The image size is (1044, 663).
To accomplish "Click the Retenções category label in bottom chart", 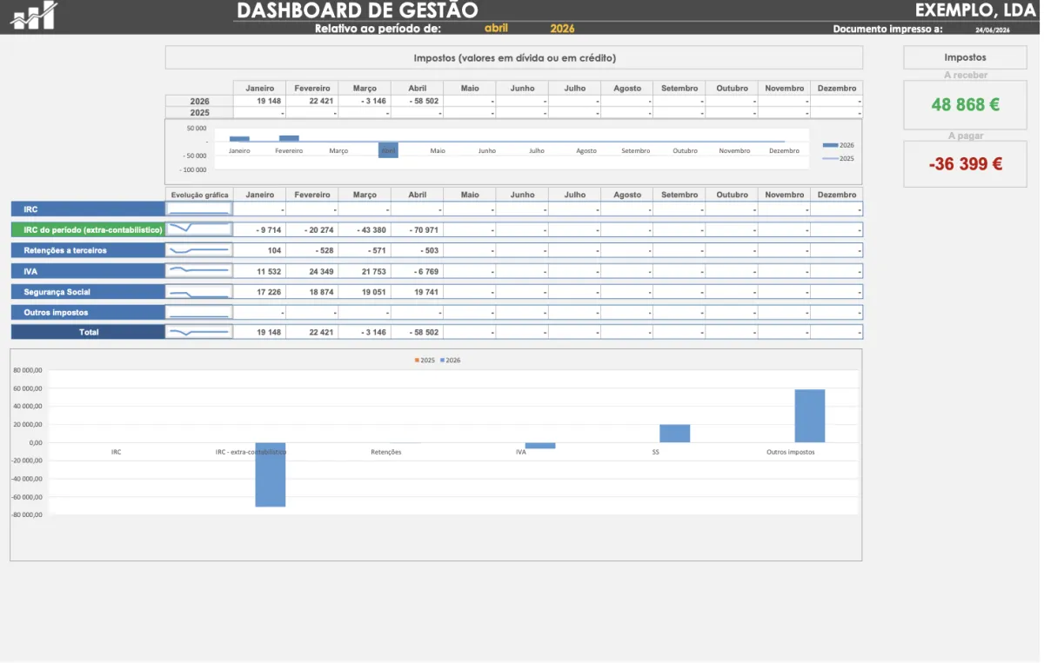I will (x=386, y=452).
